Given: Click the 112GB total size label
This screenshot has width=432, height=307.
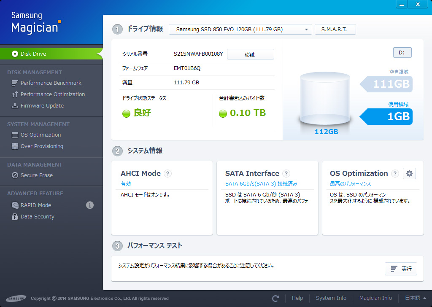Looking at the screenshot, I should 326,132.
